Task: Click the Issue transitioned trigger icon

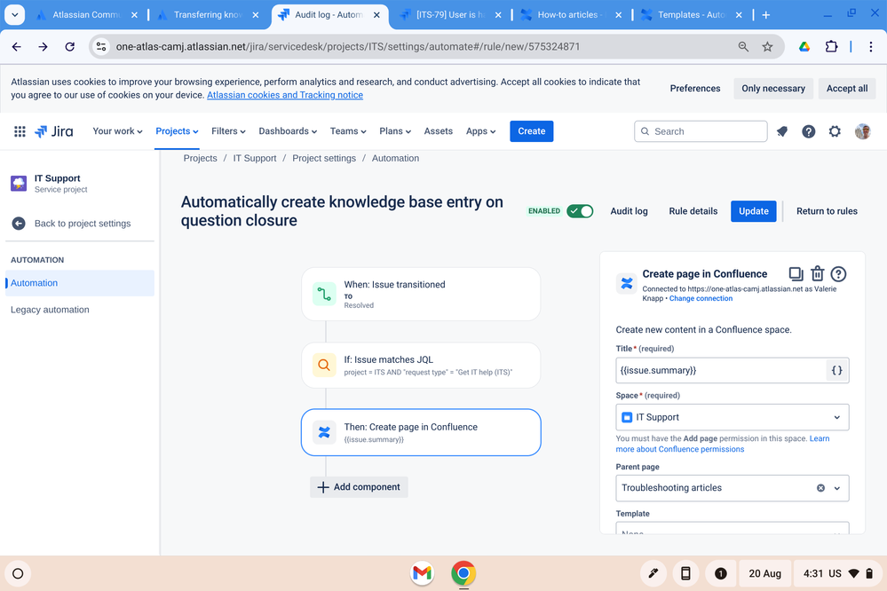Action: 324,294
